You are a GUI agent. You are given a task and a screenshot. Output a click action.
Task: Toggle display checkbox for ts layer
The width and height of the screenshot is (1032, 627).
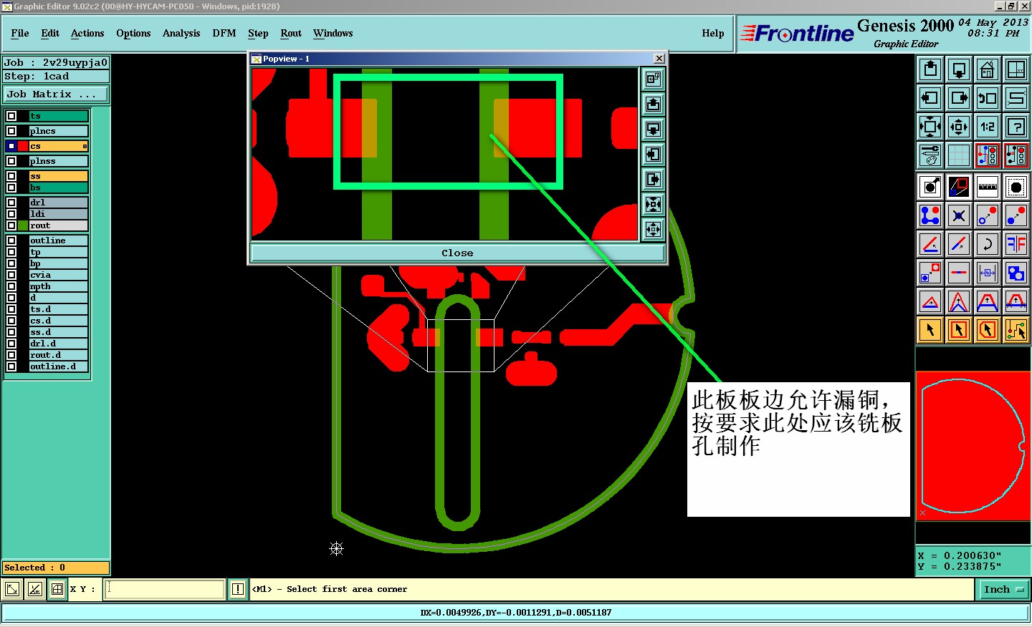click(x=11, y=116)
